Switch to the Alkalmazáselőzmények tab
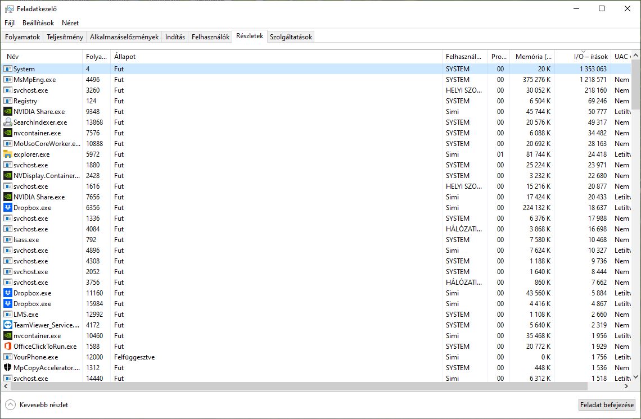 click(x=124, y=37)
